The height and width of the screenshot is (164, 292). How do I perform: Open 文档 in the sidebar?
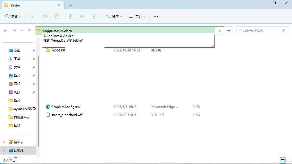click(x=17, y=67)
